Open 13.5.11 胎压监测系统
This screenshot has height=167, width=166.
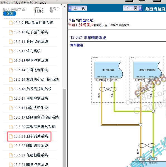31,42
